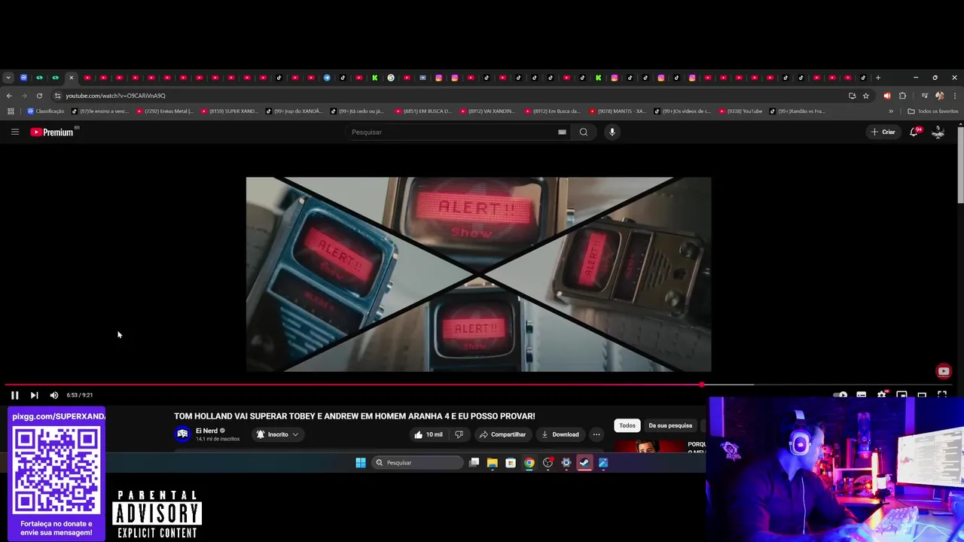This screenshot has width=964, height=542.
Task: Bookmark this page with star icon
Action: 866,96
